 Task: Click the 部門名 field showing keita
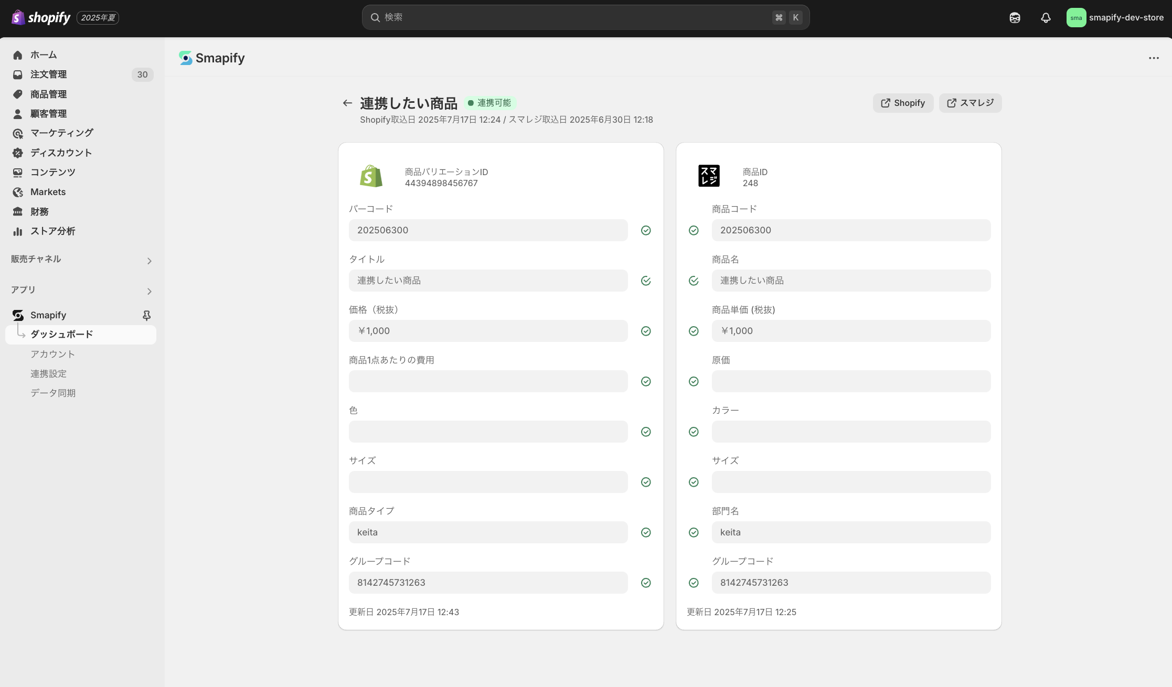851,532
